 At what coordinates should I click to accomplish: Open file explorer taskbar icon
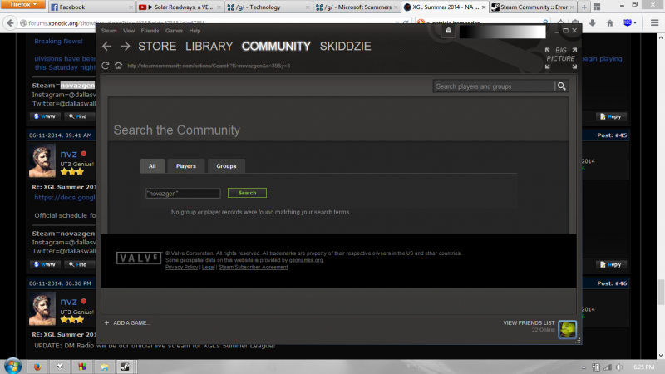(x=104, y=367)
